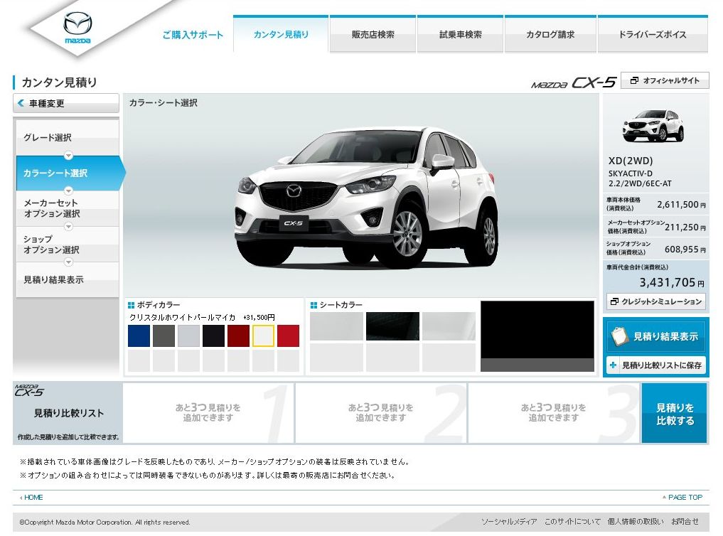Open the ソーシャルメディア footer link
This screenshot has height=536, width=723.
tap(509, 521)
